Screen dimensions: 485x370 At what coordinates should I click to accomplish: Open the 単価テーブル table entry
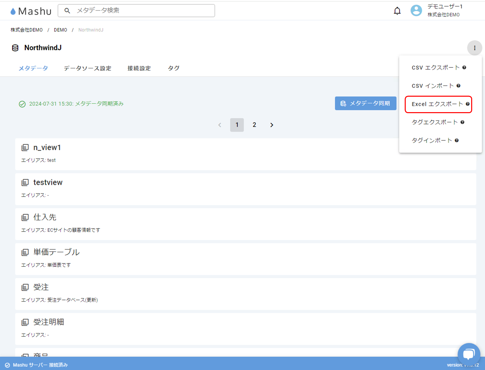coord(56,252)
